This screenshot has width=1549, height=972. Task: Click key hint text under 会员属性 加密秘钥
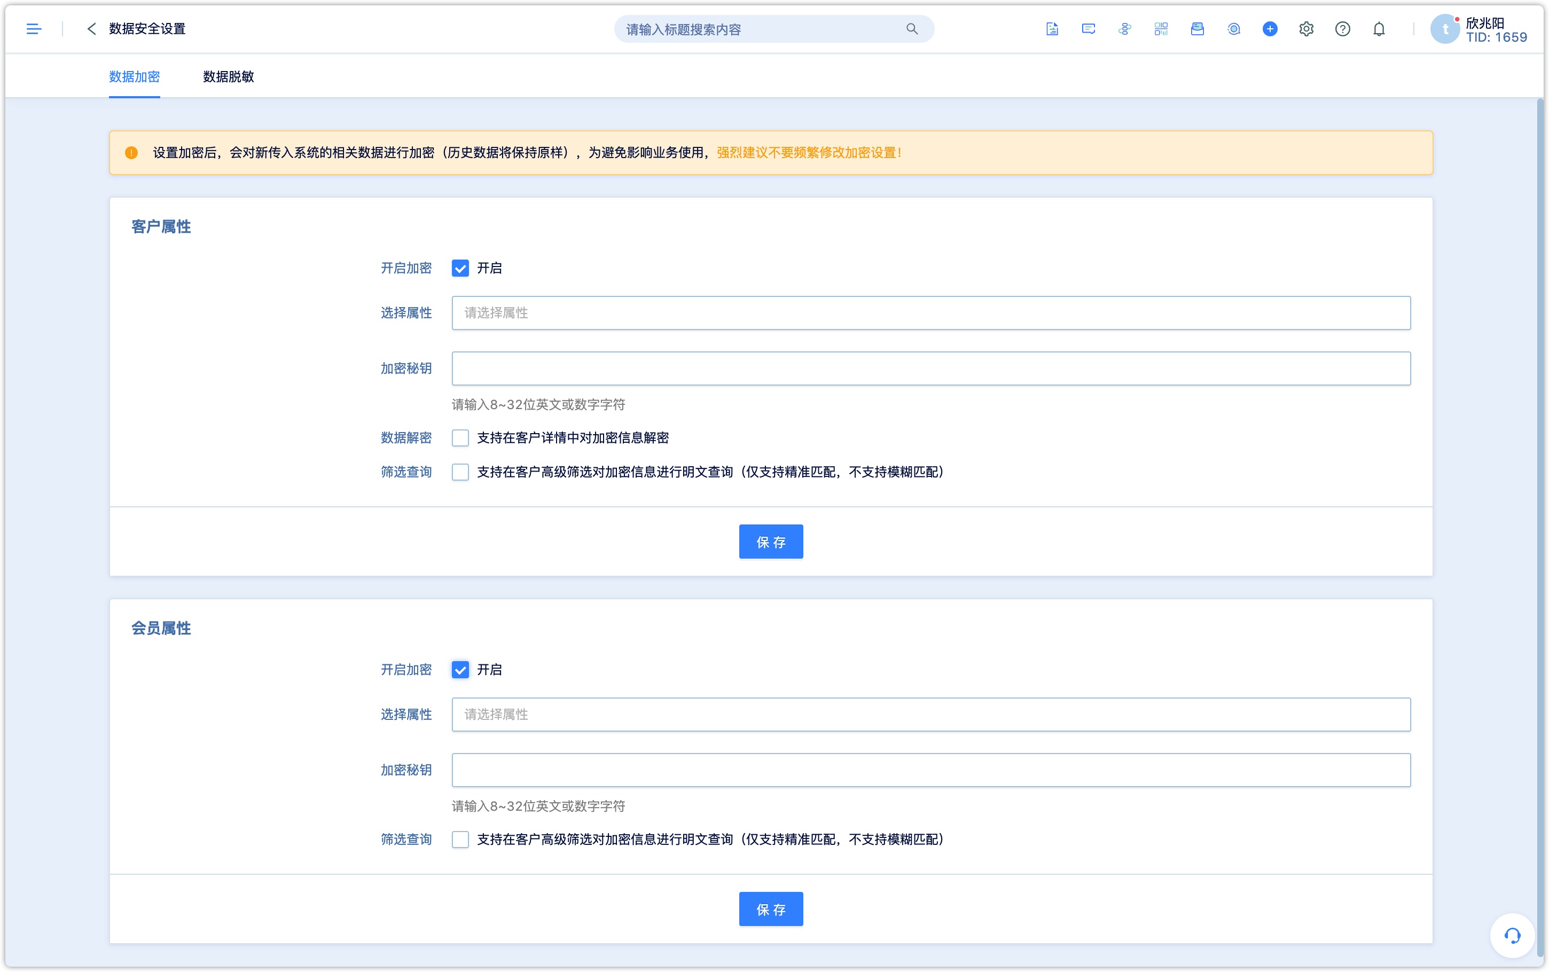point(538,806)
